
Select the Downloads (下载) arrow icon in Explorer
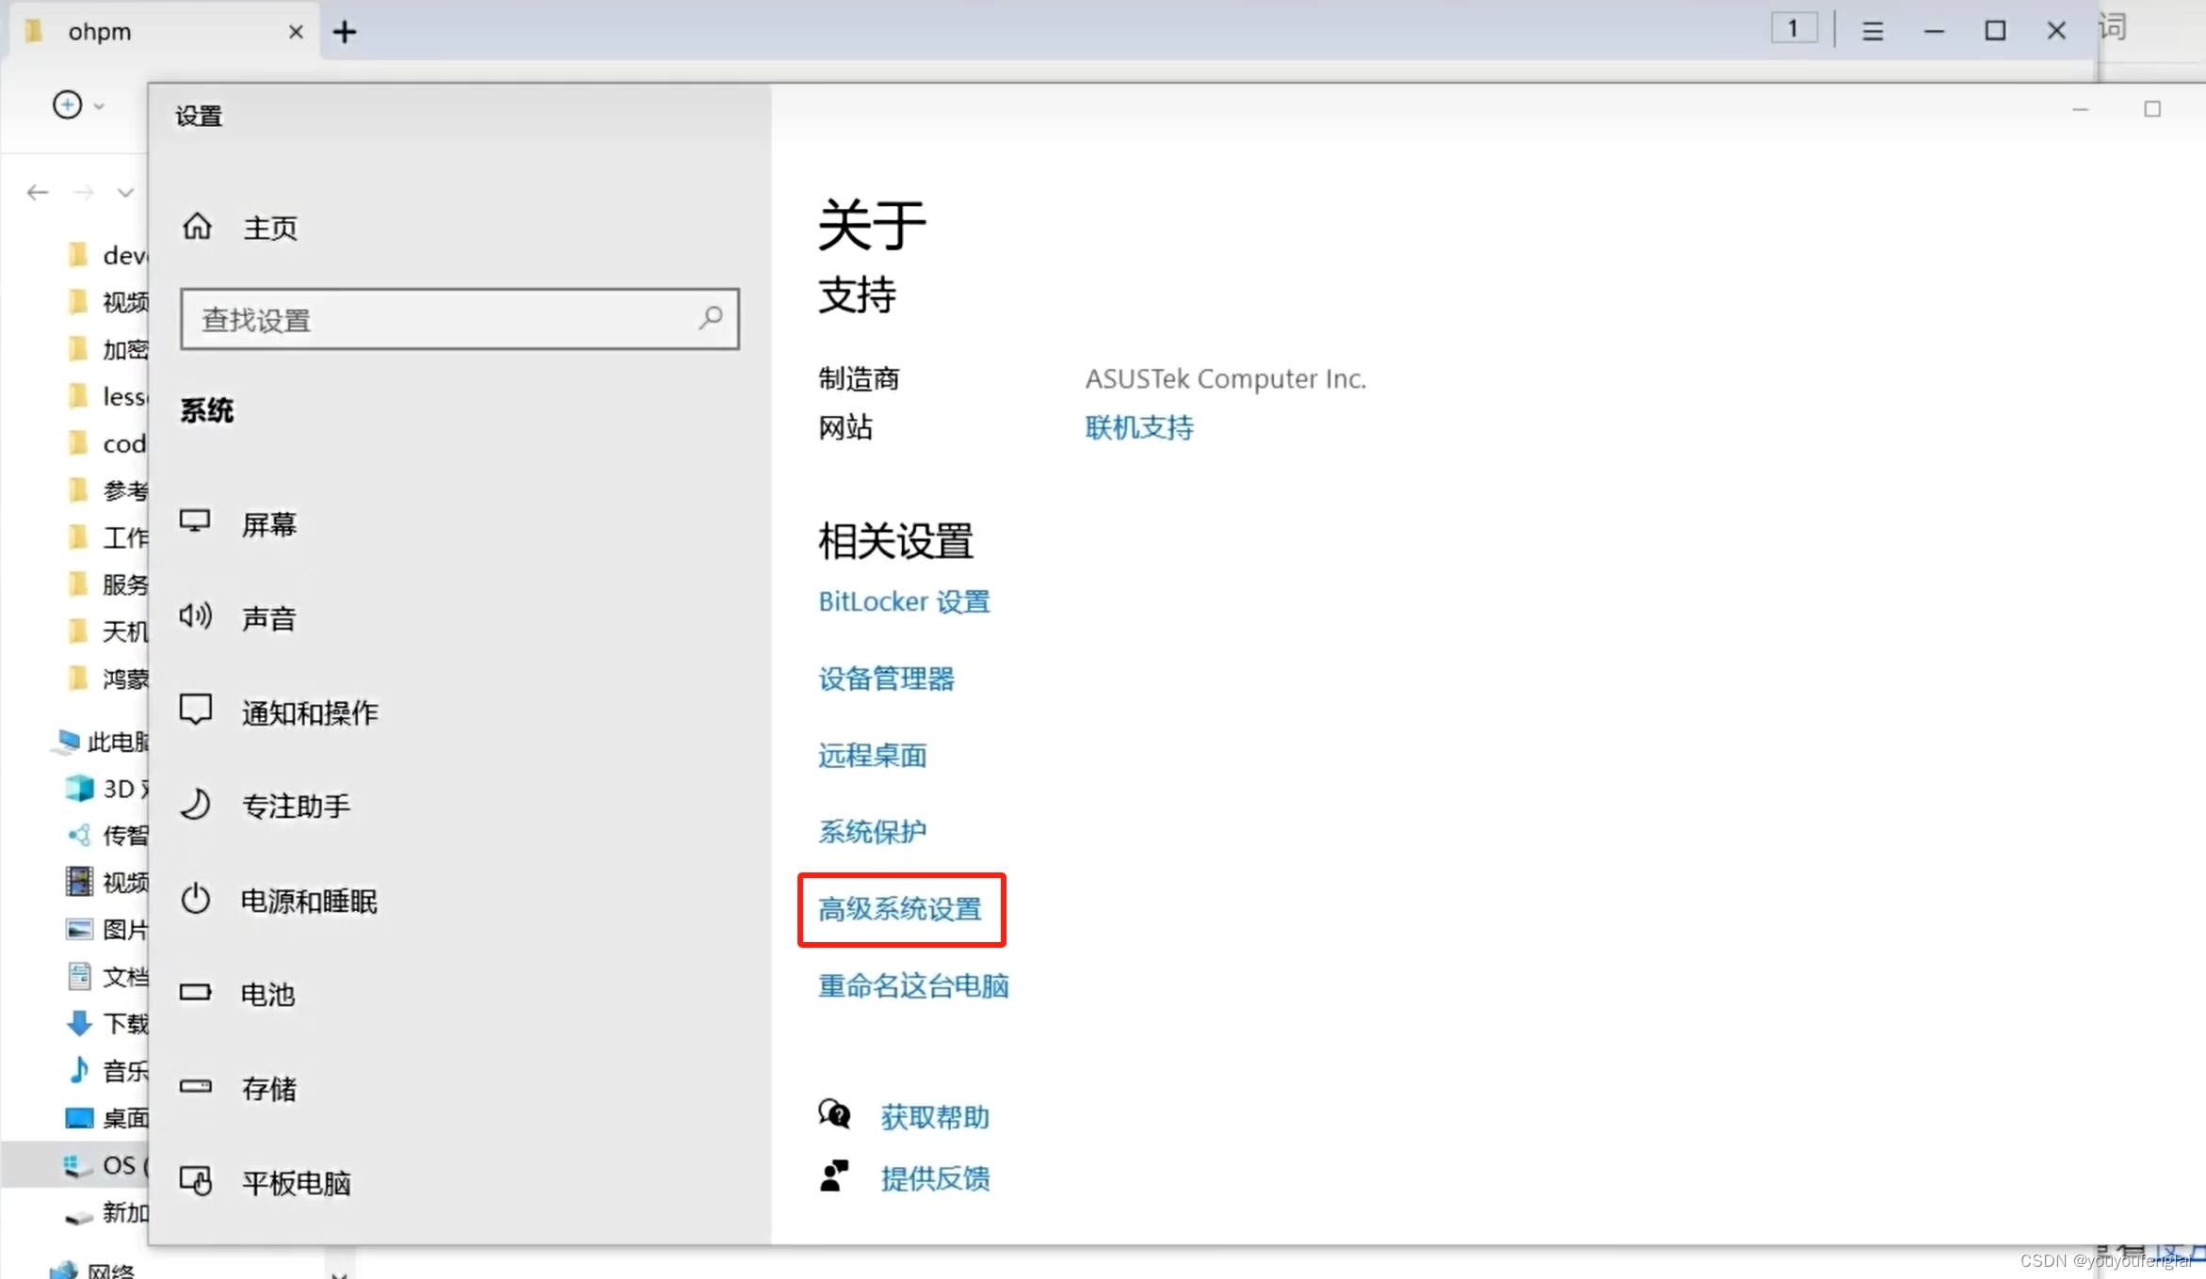(x=79, y=1023)
